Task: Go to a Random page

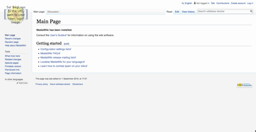Action: [x=12, y=42]
